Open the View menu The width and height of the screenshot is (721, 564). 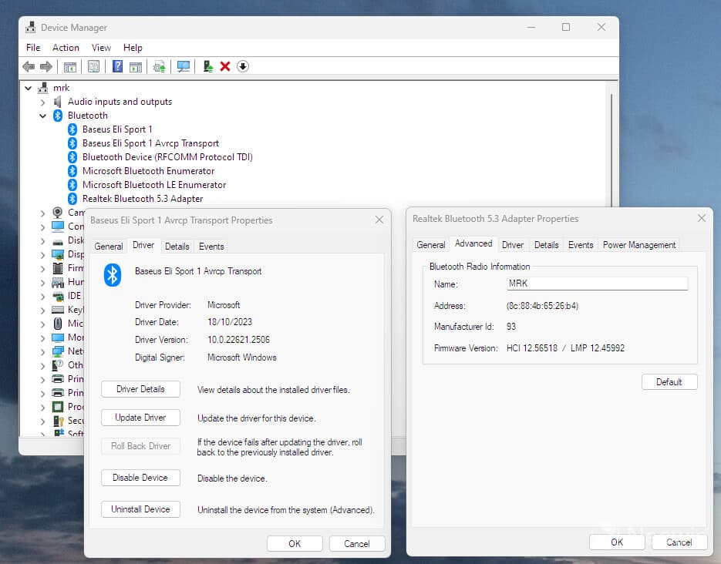pyautogui.click(x=101, y=48)
